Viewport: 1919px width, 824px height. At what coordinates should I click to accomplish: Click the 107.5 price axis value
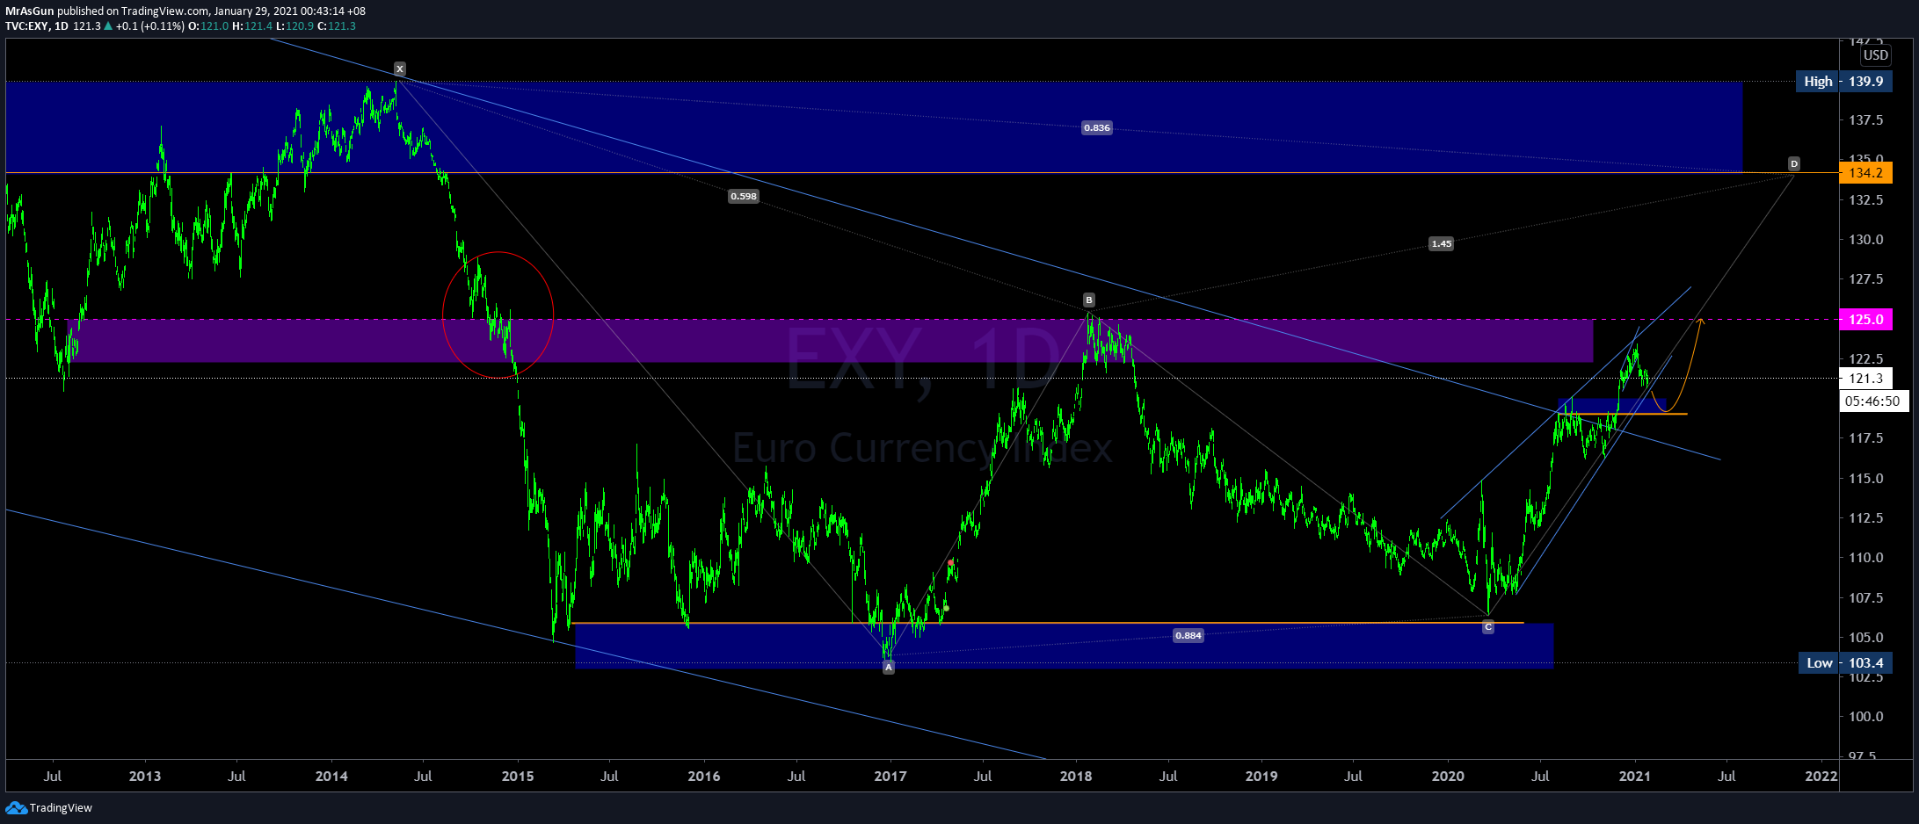[1866, 598]
